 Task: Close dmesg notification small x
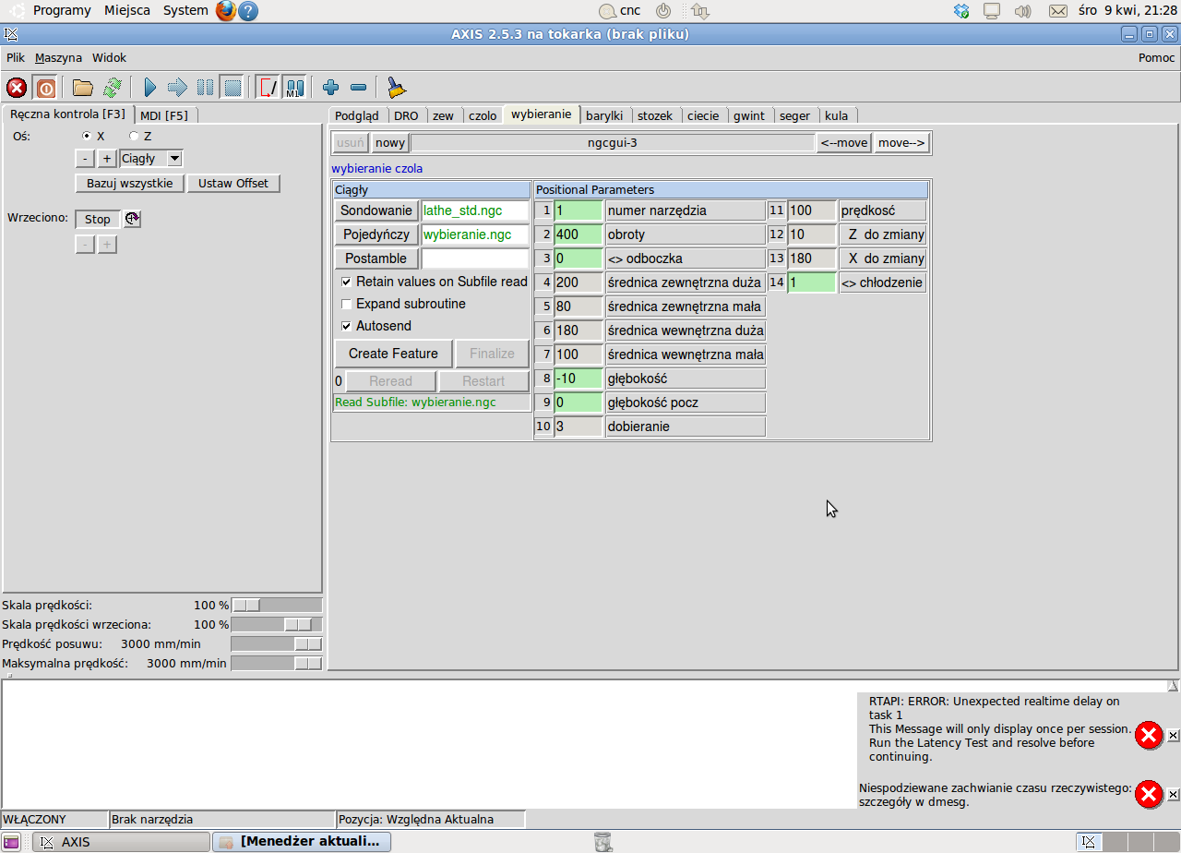click(x=1173, y=794)
